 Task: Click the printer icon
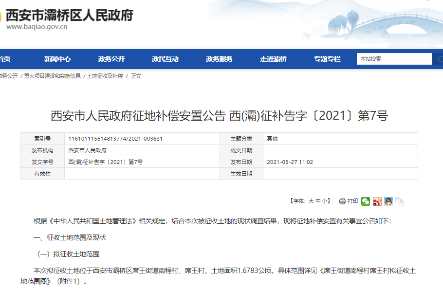coord(342,201)
